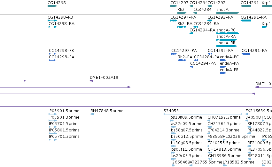Open protein CG14298-PA
This screenshot has width=272, height=167.
pyautogui.click(x=62, y=57)
